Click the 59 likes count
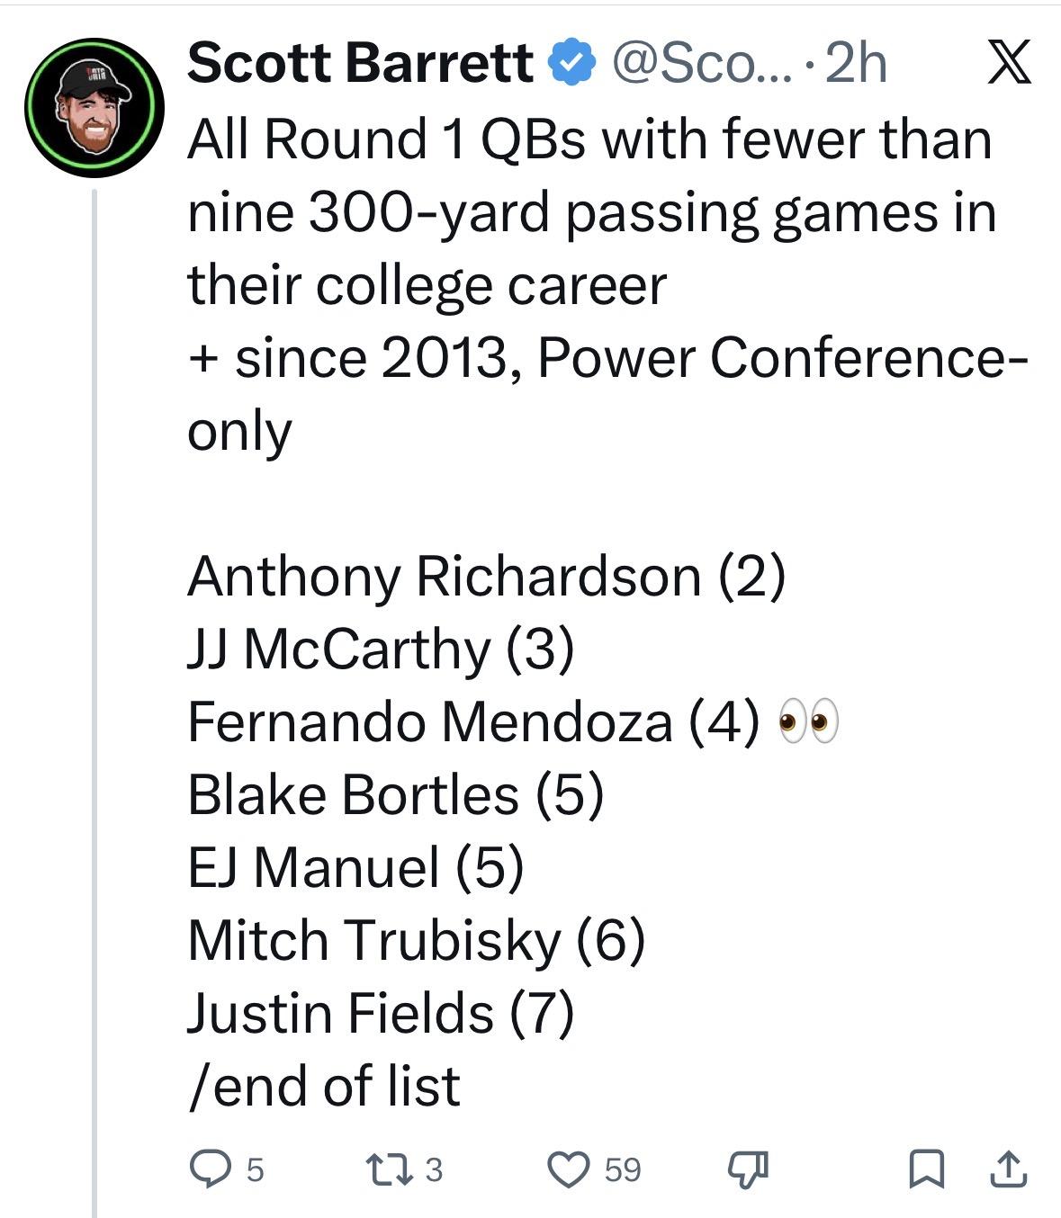1061x1218 pixels. coord(623,1169)
